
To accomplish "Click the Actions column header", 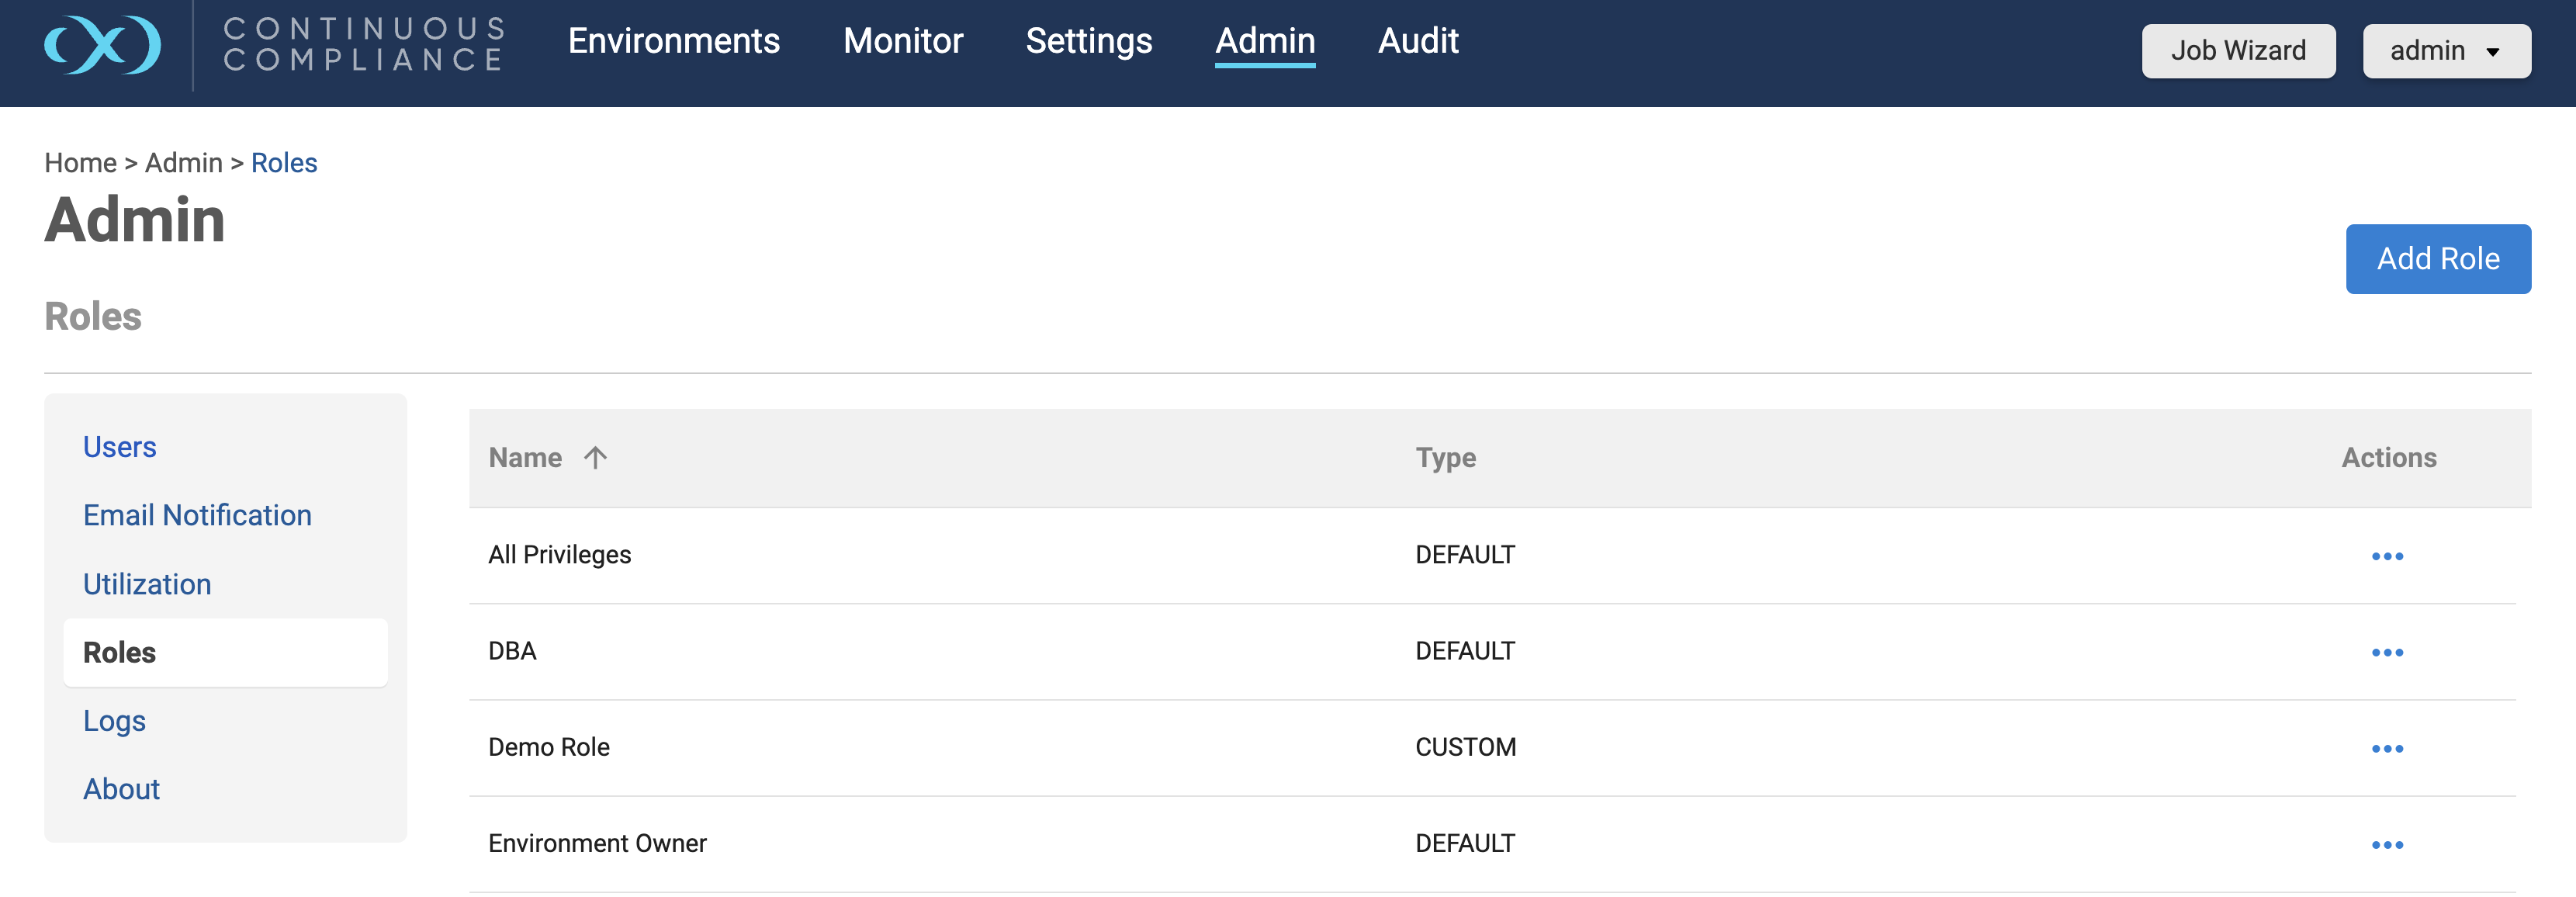I will (x=2388, y=458).
